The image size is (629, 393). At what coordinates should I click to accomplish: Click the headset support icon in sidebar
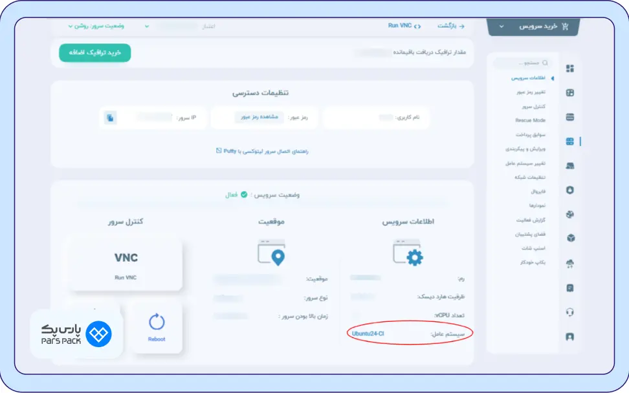coord(569,312)
